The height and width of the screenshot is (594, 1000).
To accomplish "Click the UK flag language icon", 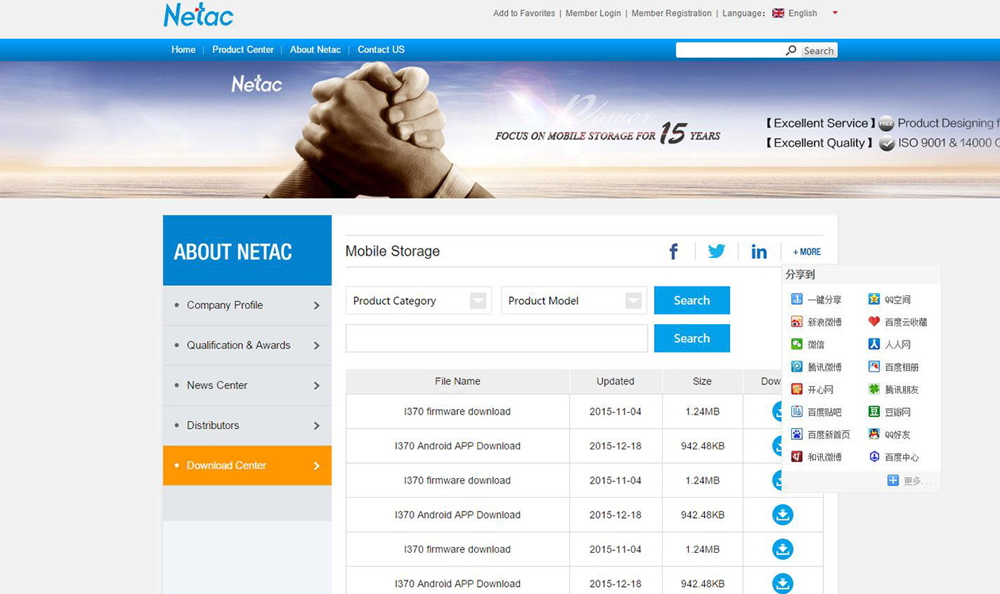I will point(778,13).
